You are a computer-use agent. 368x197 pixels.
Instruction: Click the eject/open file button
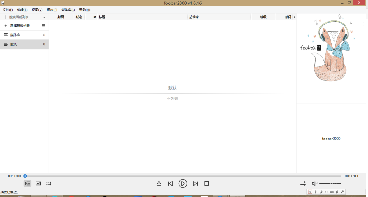point(159,183)
